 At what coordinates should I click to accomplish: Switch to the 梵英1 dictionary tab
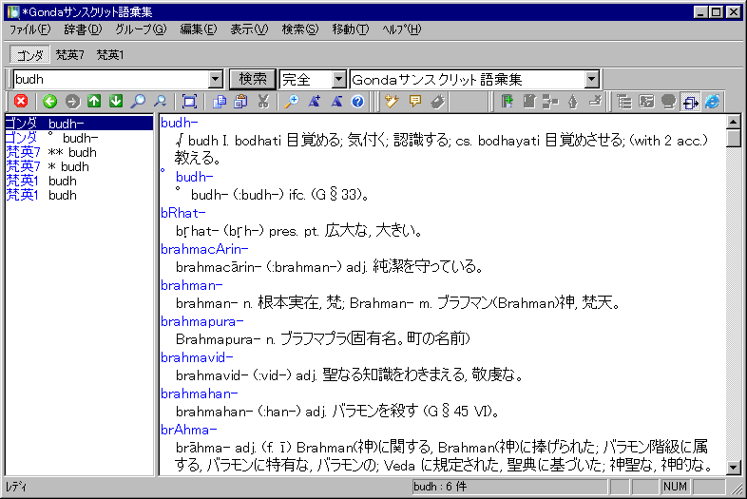tap(110, 55)
